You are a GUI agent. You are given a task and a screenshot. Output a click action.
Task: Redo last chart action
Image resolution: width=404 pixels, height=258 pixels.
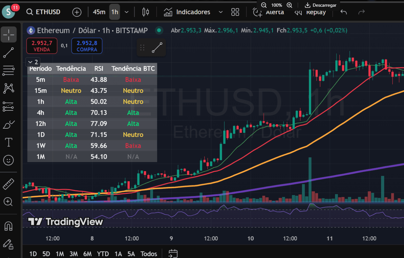[361, 12]
